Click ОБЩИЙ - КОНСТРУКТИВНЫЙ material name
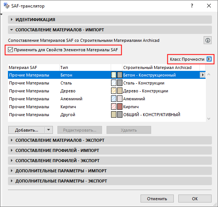The width and height of the screenshot is (218, 207). 152,115
